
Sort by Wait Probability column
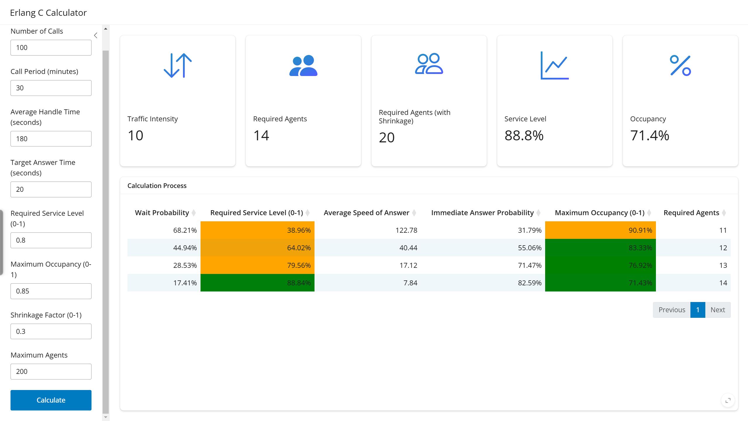pos(162,213)
